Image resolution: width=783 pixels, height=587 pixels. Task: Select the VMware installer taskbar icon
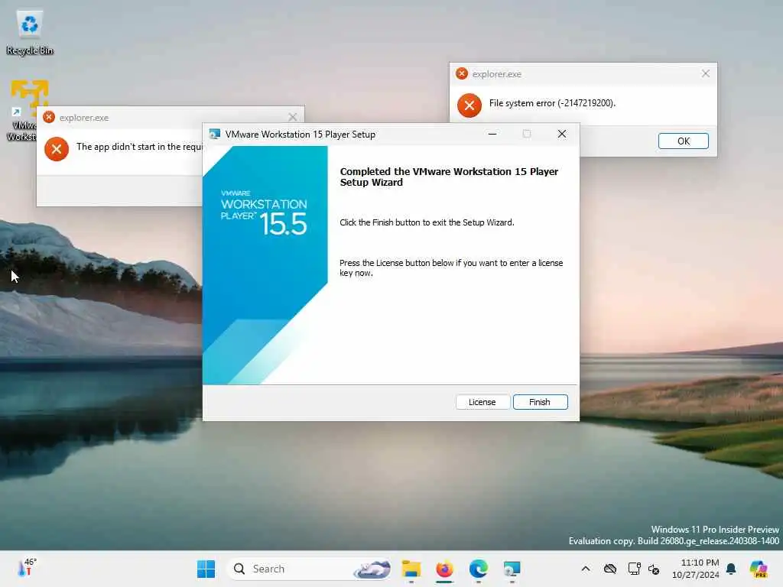click(512, 569)
